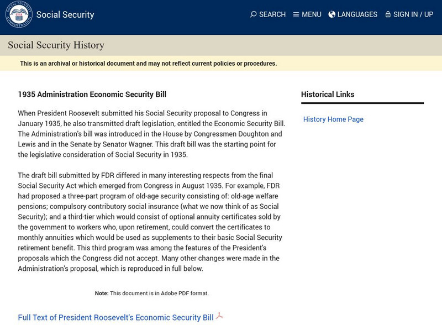Click the Social Security Administration seal logo
The width and height of the screenshot is (442, 325).
(x=19, y=14)
